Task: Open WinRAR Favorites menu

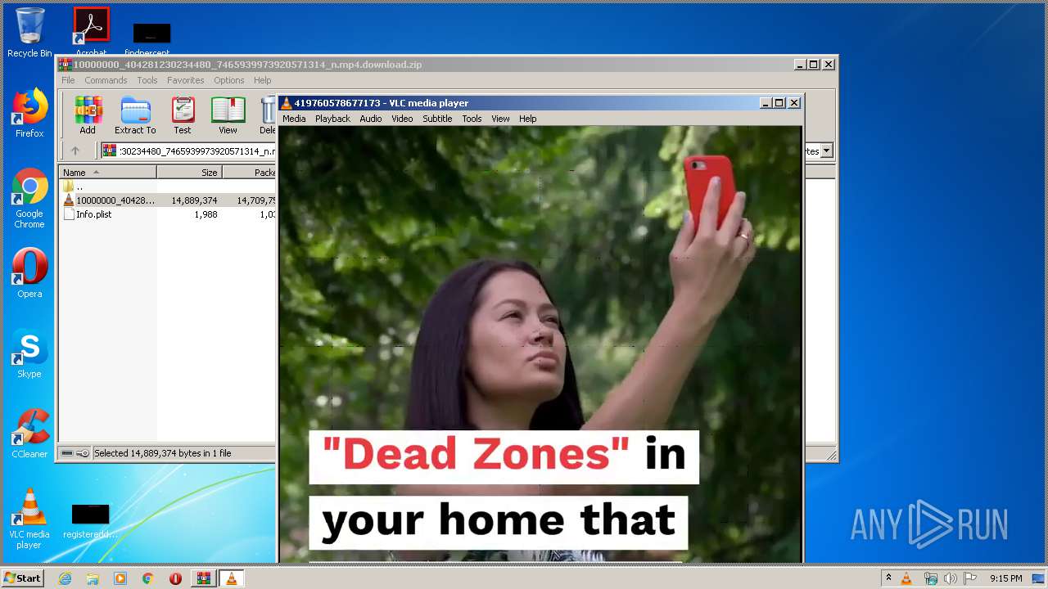Action: click(x=186, y=80)
